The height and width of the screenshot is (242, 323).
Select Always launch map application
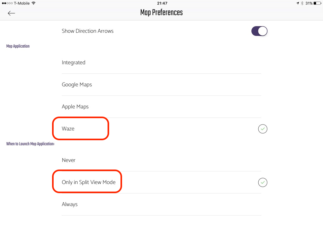(x=161, y=204)
